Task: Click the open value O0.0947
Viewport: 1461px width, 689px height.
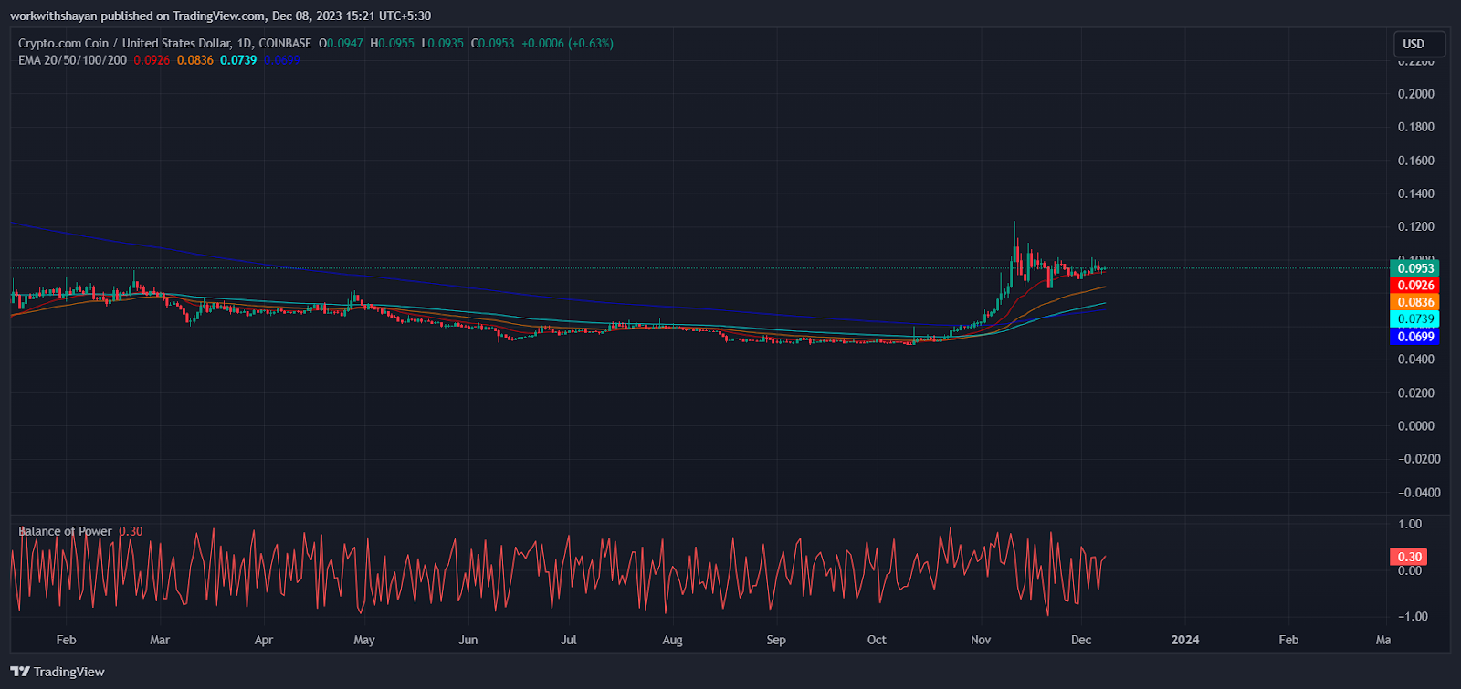Action: (342, 43)
